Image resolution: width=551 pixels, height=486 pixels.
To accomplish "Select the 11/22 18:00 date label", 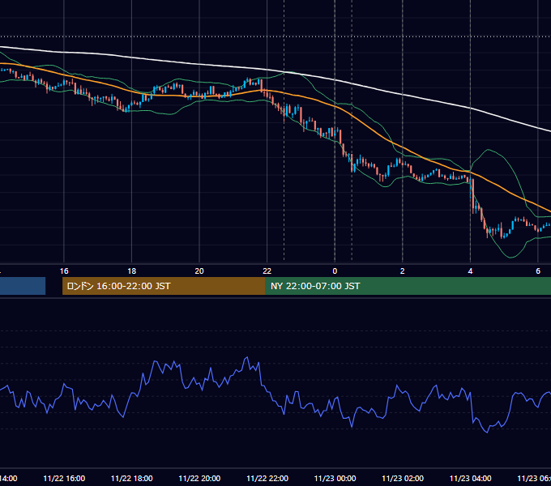I will tap(132, 479).
